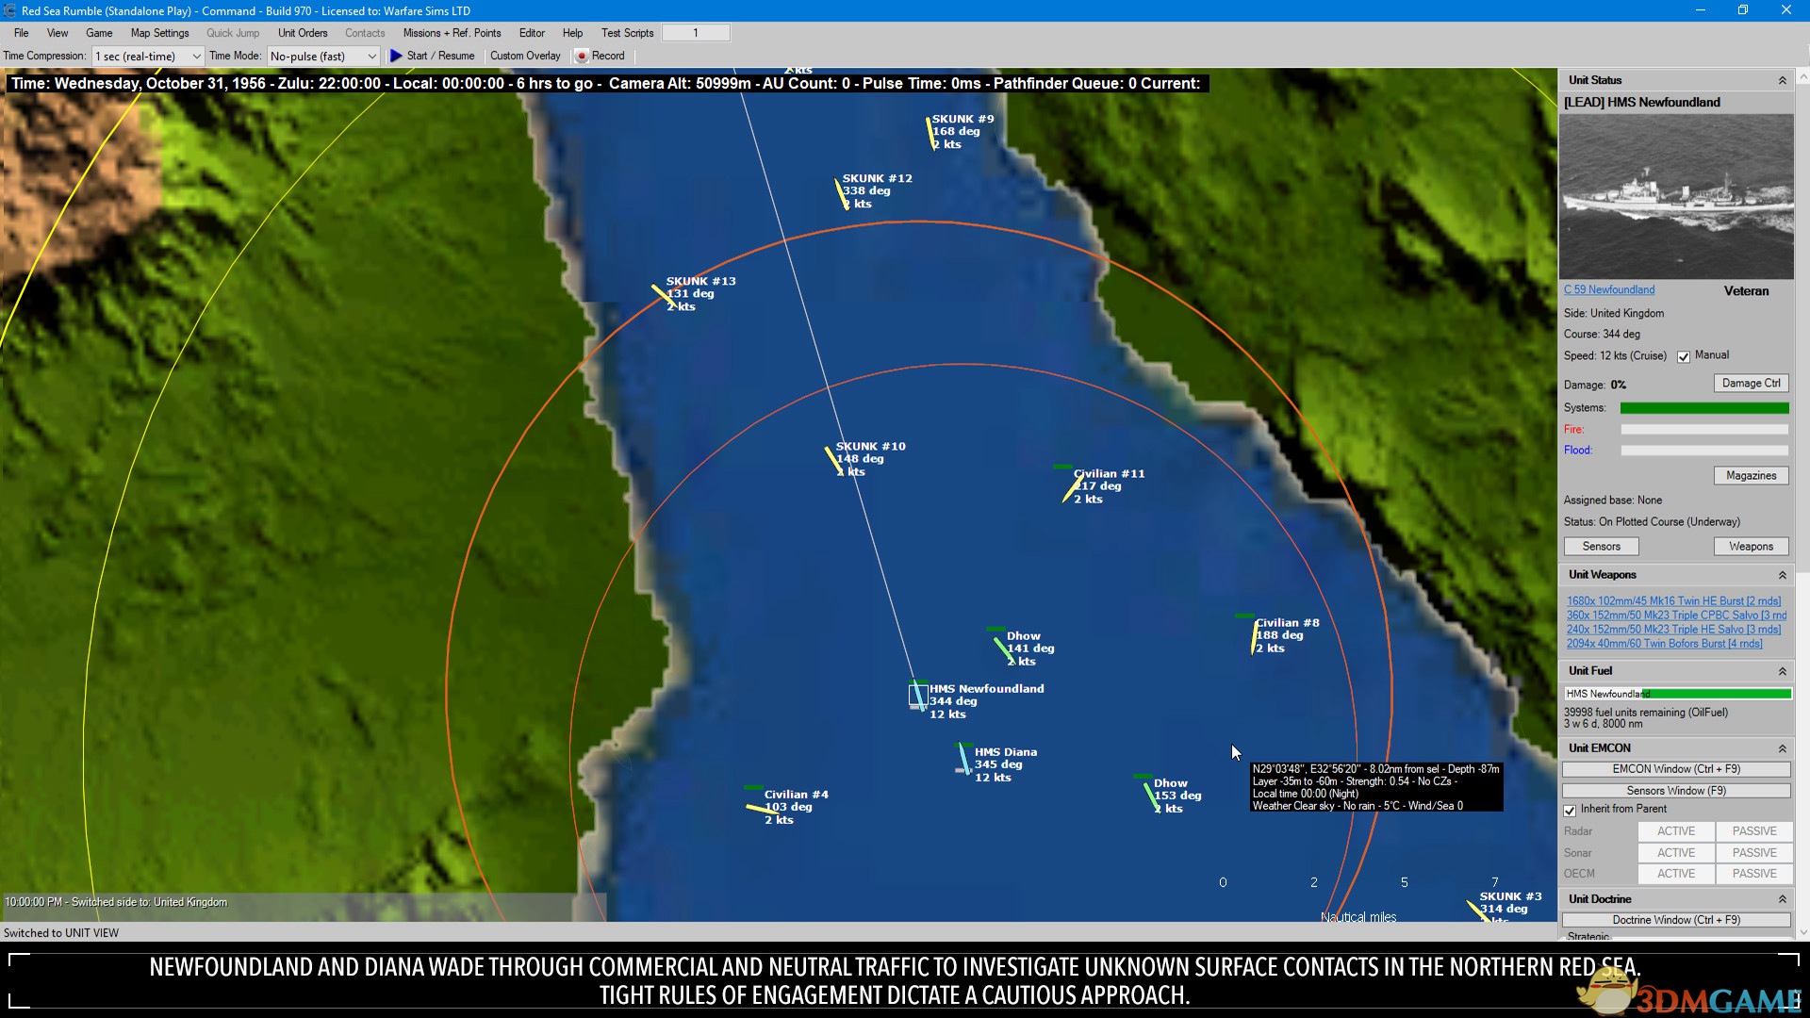This screenshot has height=1018, width=1810.
Task: Click the Sensors button for HMS Newfoundland
Action: (x=1601, y=546)
